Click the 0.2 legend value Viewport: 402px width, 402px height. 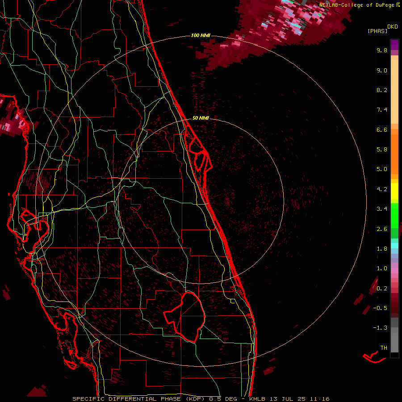[x=382, y=289]
